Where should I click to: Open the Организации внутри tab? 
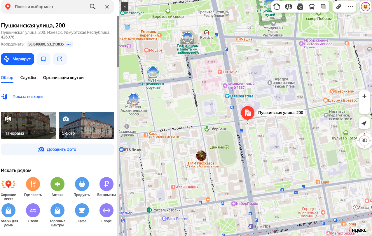point(63,78)
